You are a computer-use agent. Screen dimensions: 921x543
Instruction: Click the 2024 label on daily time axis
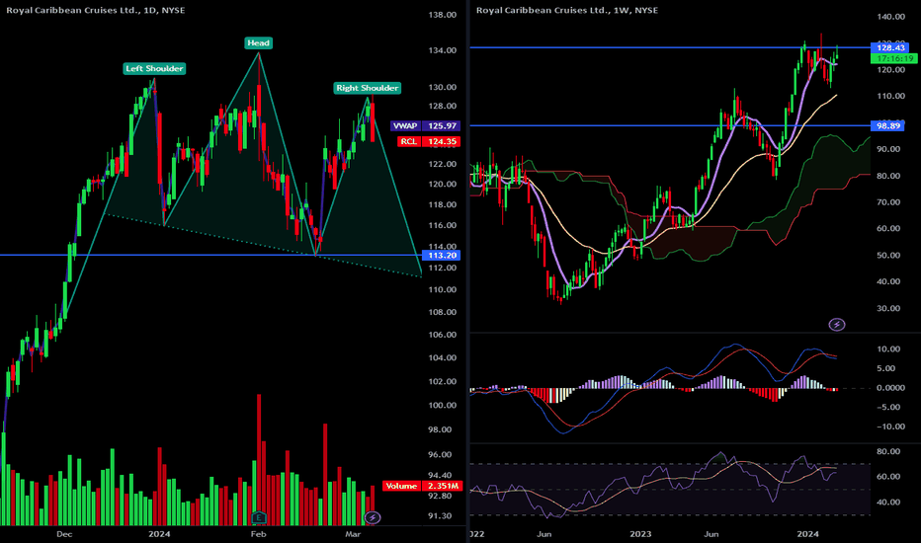click(159, 534)
